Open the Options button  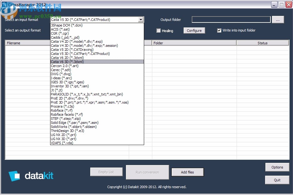(277, 167)
